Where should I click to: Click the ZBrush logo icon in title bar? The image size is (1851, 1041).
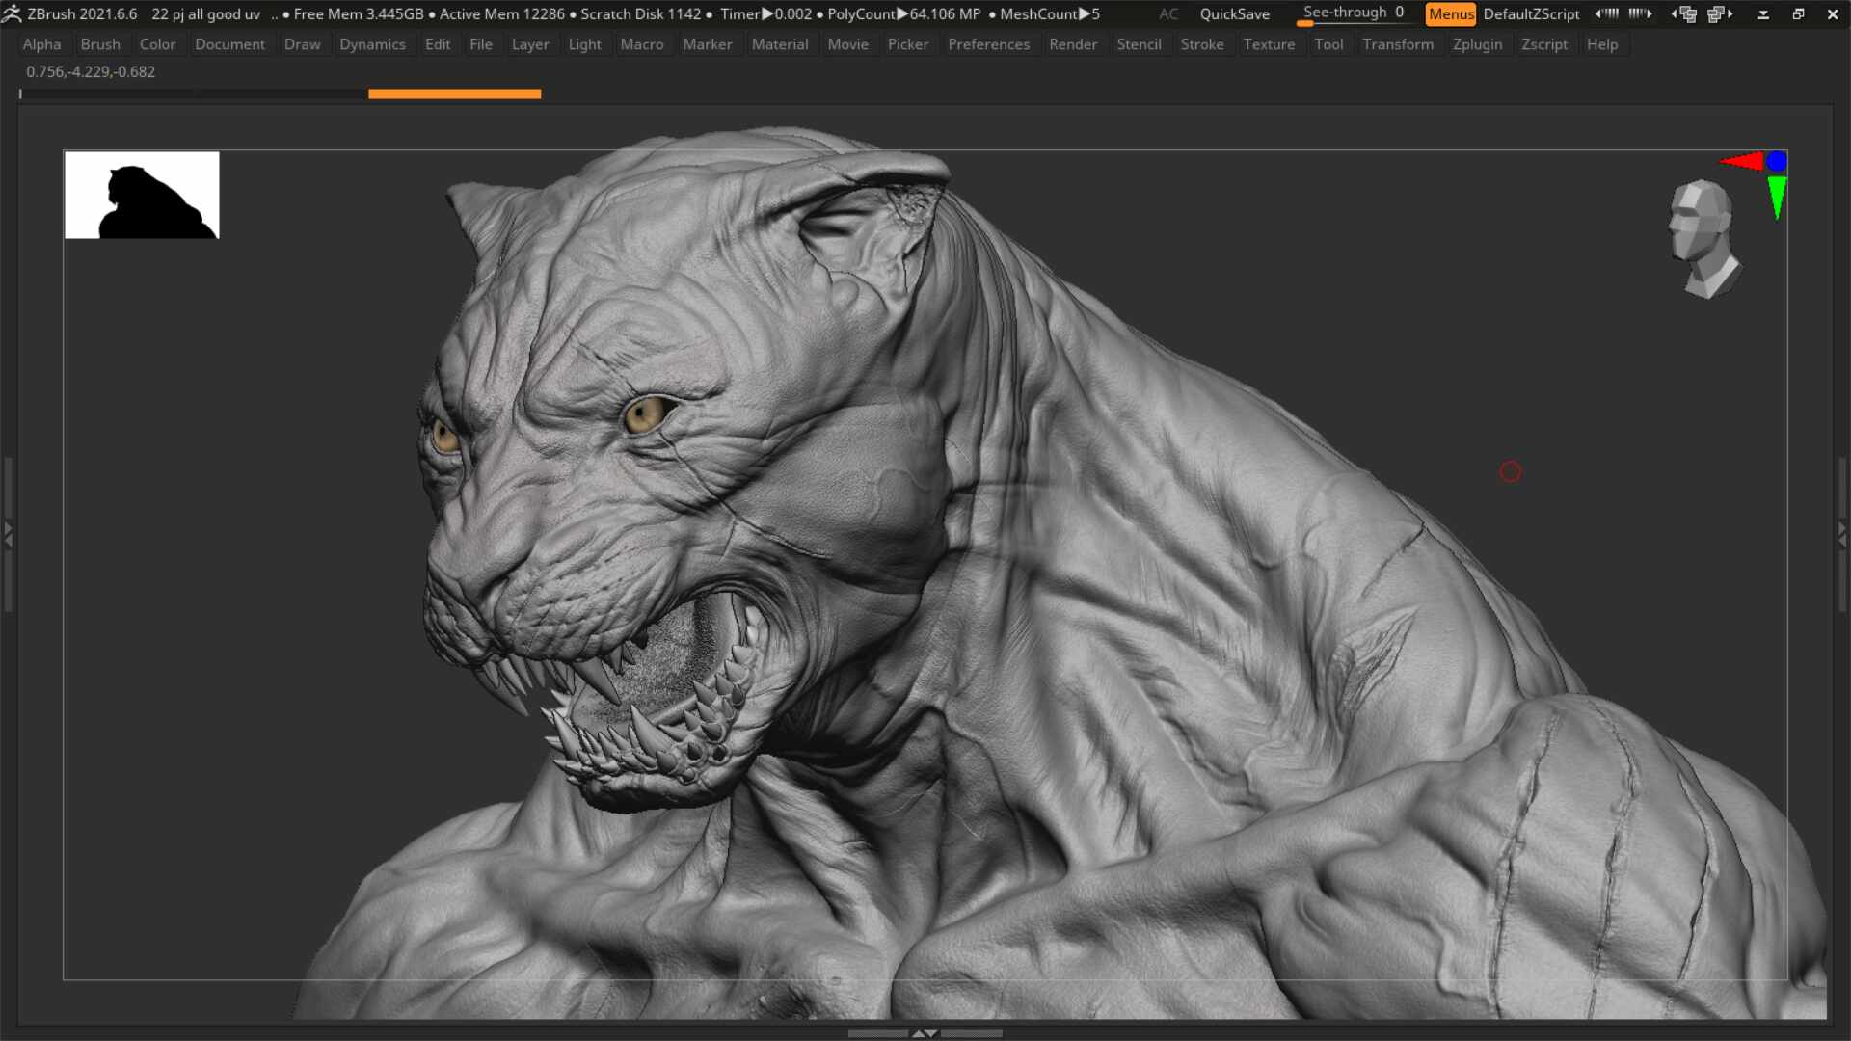(12, 13)
